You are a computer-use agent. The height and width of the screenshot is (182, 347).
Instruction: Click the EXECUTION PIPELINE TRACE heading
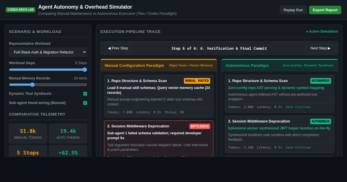(x=130, y=32)
